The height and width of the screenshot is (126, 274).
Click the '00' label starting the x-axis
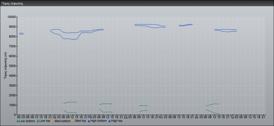point(19,117)
